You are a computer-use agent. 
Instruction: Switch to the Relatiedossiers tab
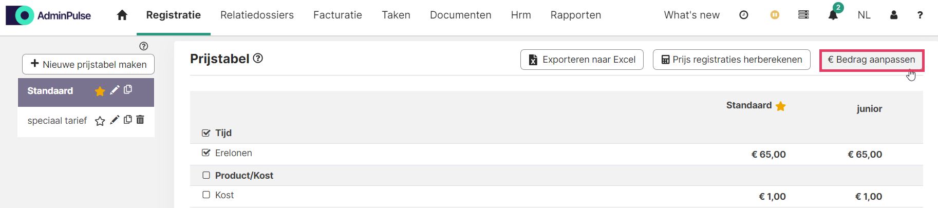pos(257,15)
